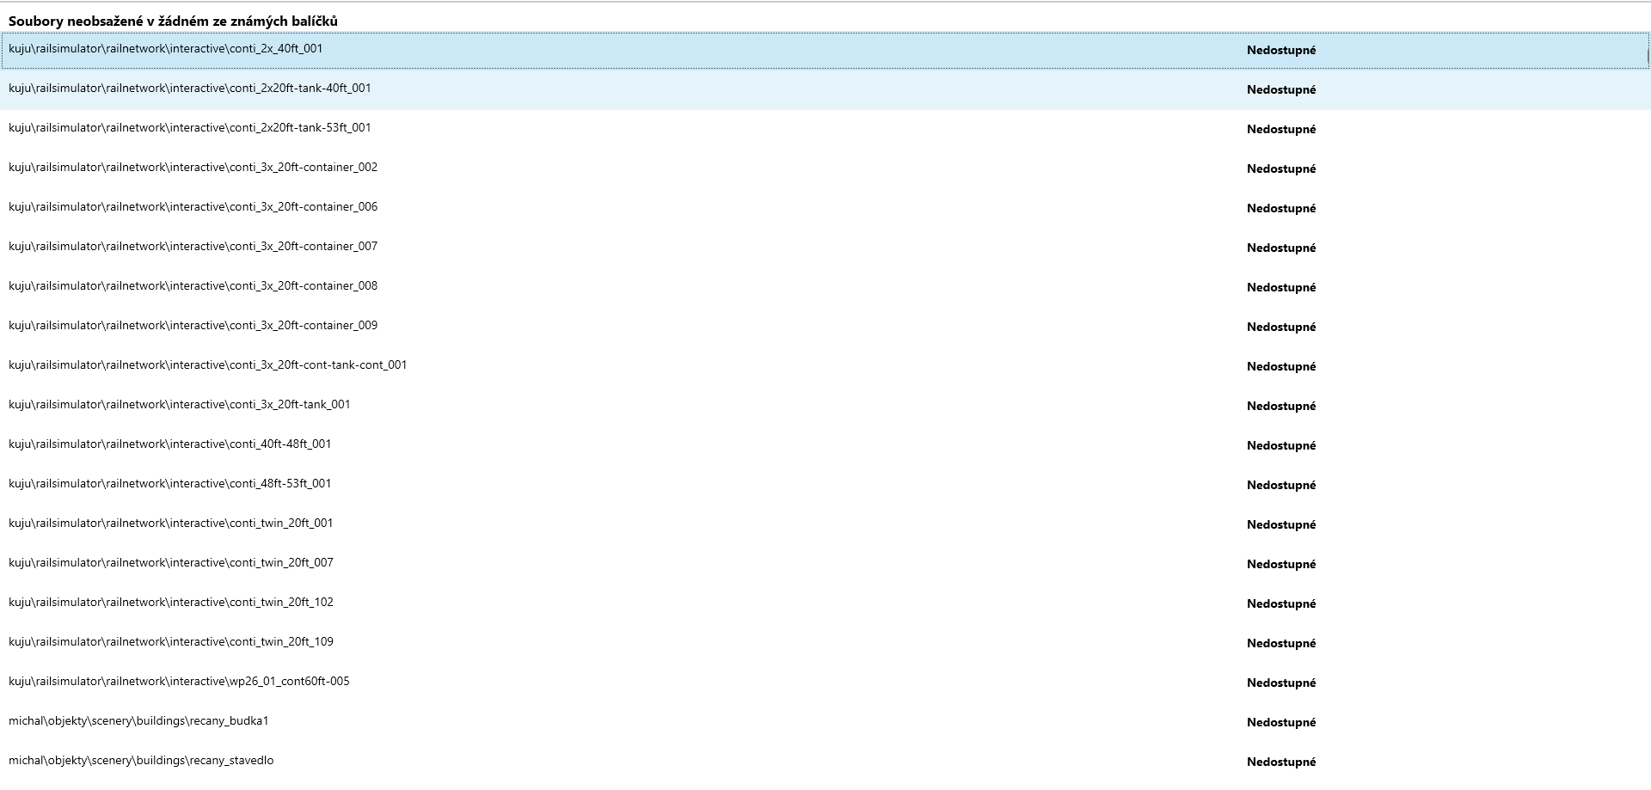1651x790 pixels.
Task: Click Nedostupné status for recany_stavedlo
Action: pos(1281,762)
